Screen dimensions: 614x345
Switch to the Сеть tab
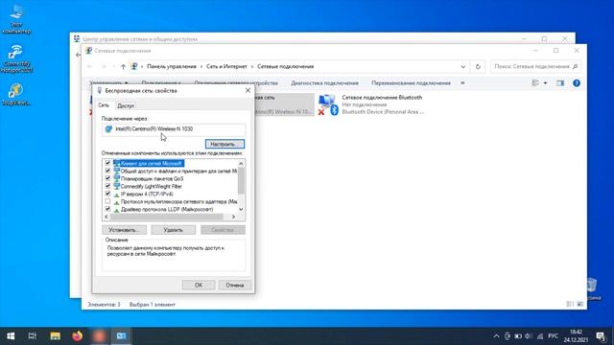point(104,105)
